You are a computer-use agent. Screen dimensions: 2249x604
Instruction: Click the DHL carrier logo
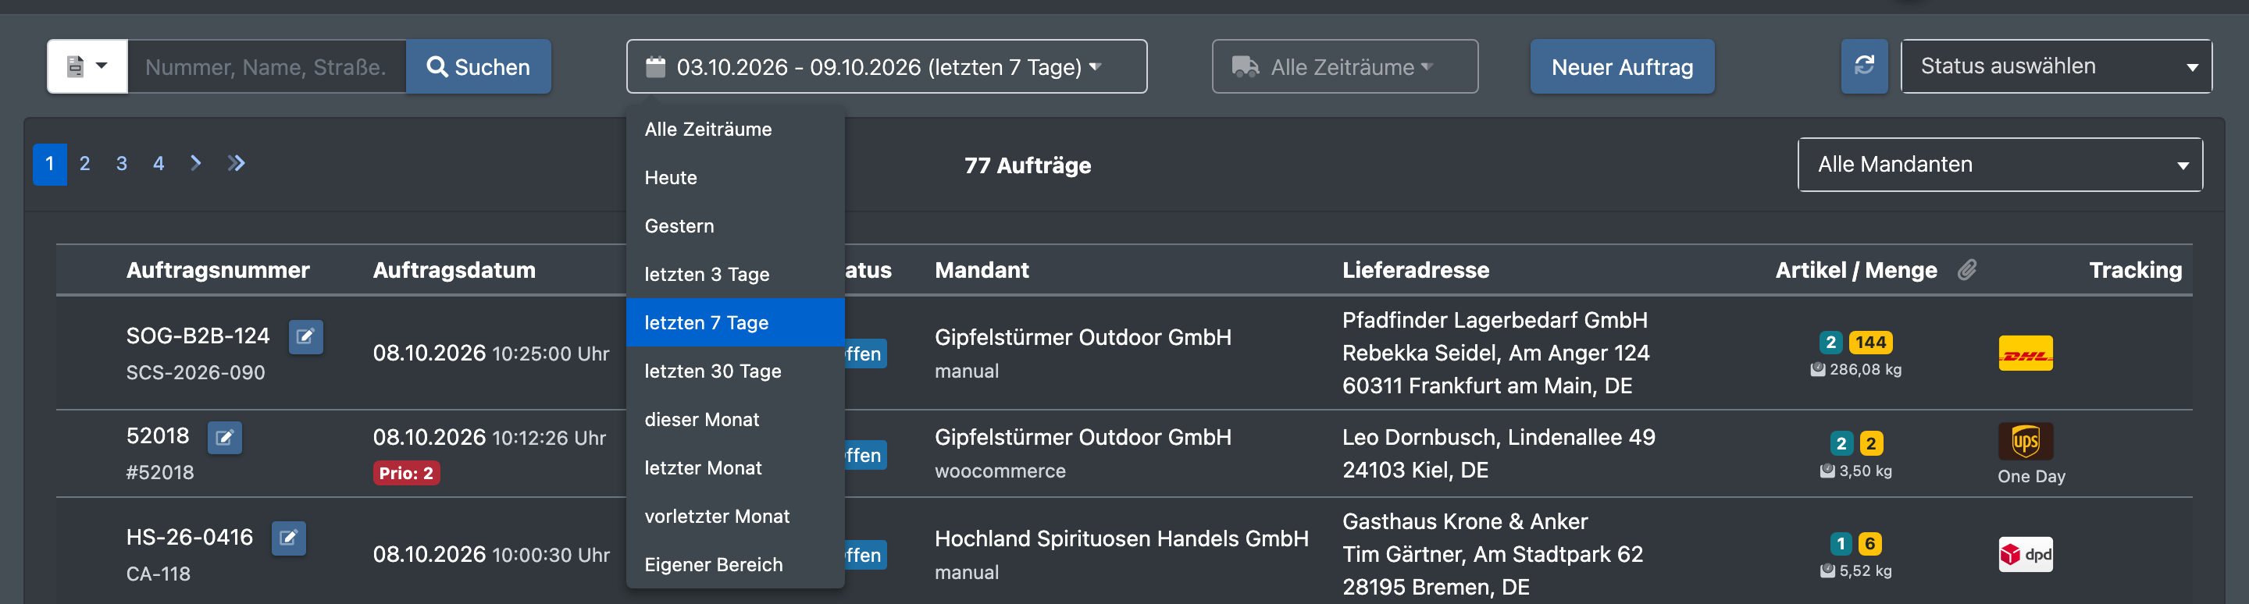point(2026,354)
